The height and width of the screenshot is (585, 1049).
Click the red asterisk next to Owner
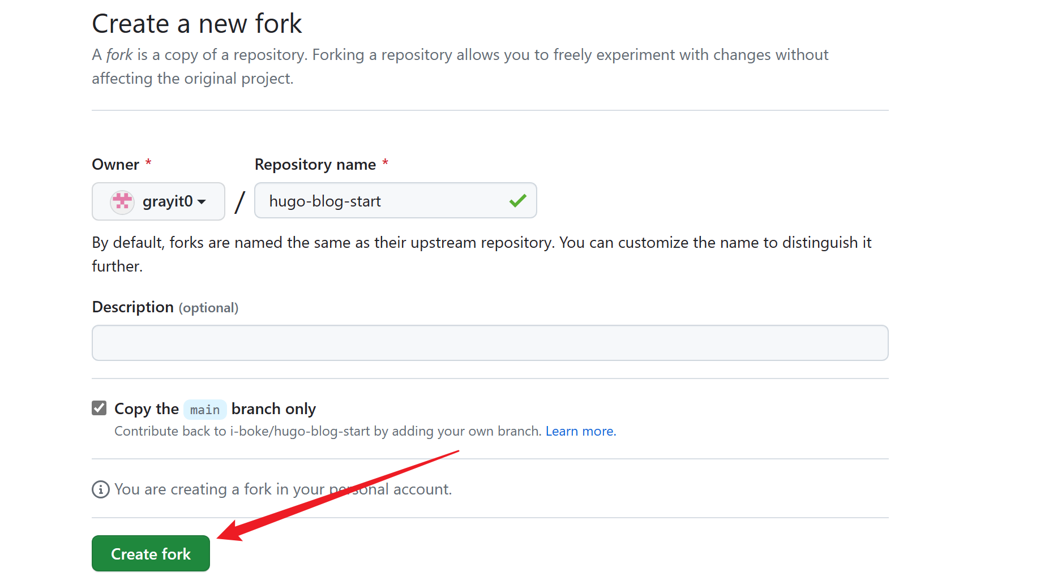[148, 164]
